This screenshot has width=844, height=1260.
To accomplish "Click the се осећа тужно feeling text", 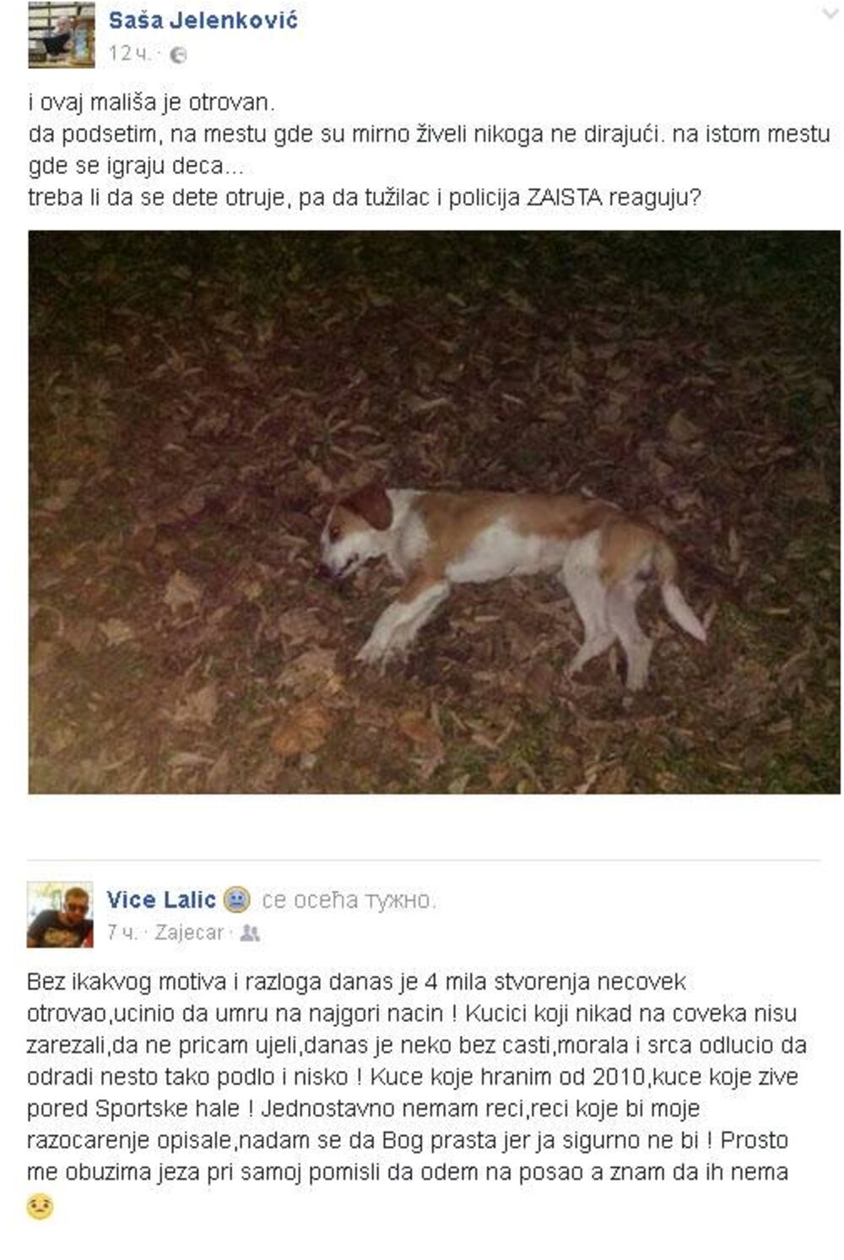I will pyautogui.click(x=349, y=901).
